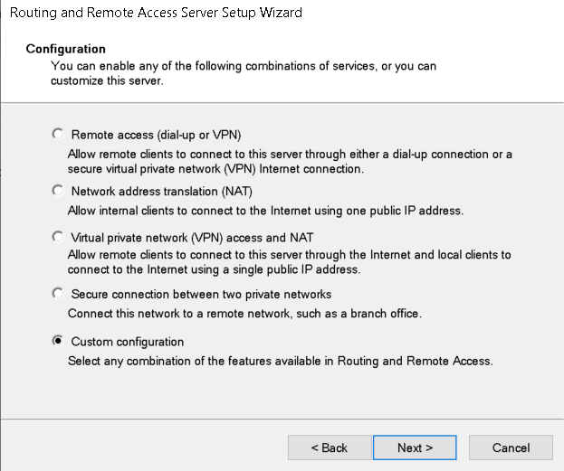The image size is (564, 471).
Task: Click the 'Allow internal clients' NAT description text
Action: tap(265, 211)
